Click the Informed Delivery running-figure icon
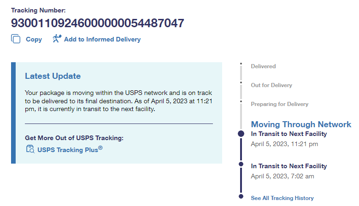 point(57,39)
